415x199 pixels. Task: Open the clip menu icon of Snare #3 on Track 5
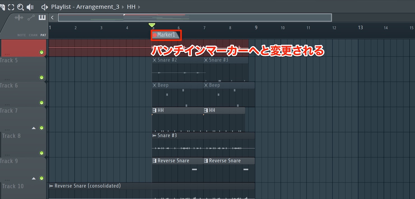tap(206, 60)
